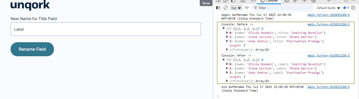Image resolution: width=359 pixels, height=99 pixels.
Task: Click the Show button
Action: (206, 3)
